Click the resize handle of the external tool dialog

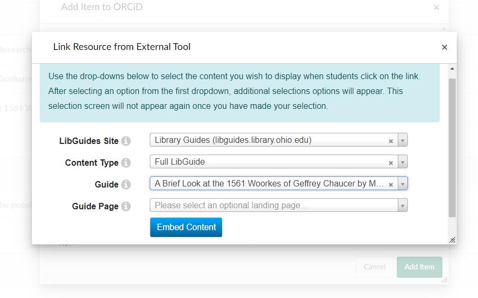[452, 240]
